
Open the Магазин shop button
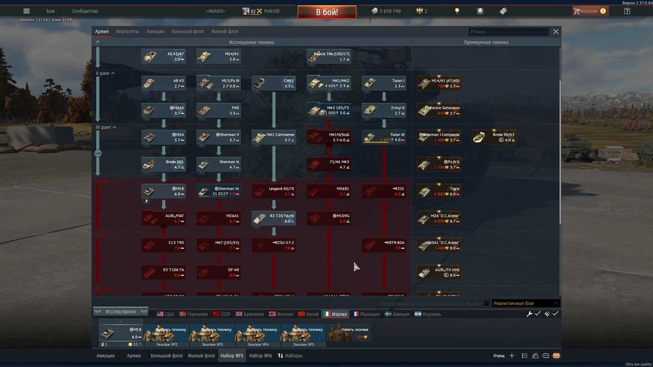[590, 11]
